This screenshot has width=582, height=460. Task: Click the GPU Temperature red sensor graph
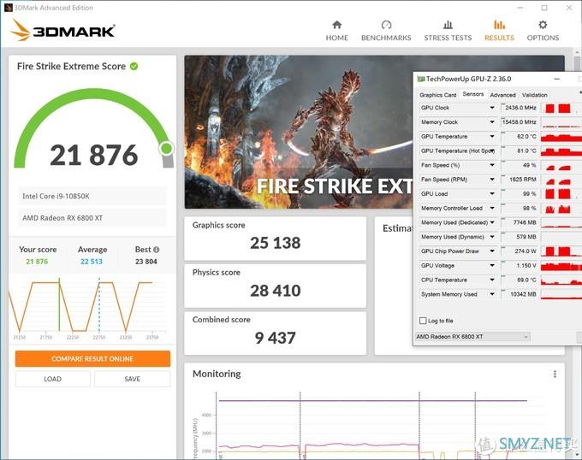561,137
